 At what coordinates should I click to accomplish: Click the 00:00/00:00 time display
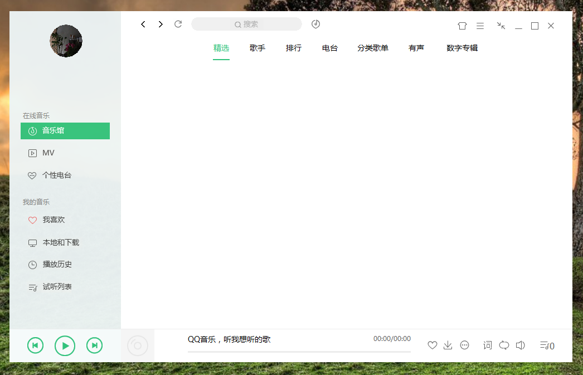point(392,339)
